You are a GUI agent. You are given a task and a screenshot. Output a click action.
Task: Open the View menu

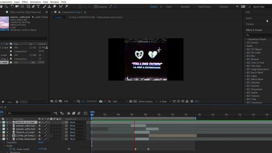45,2
